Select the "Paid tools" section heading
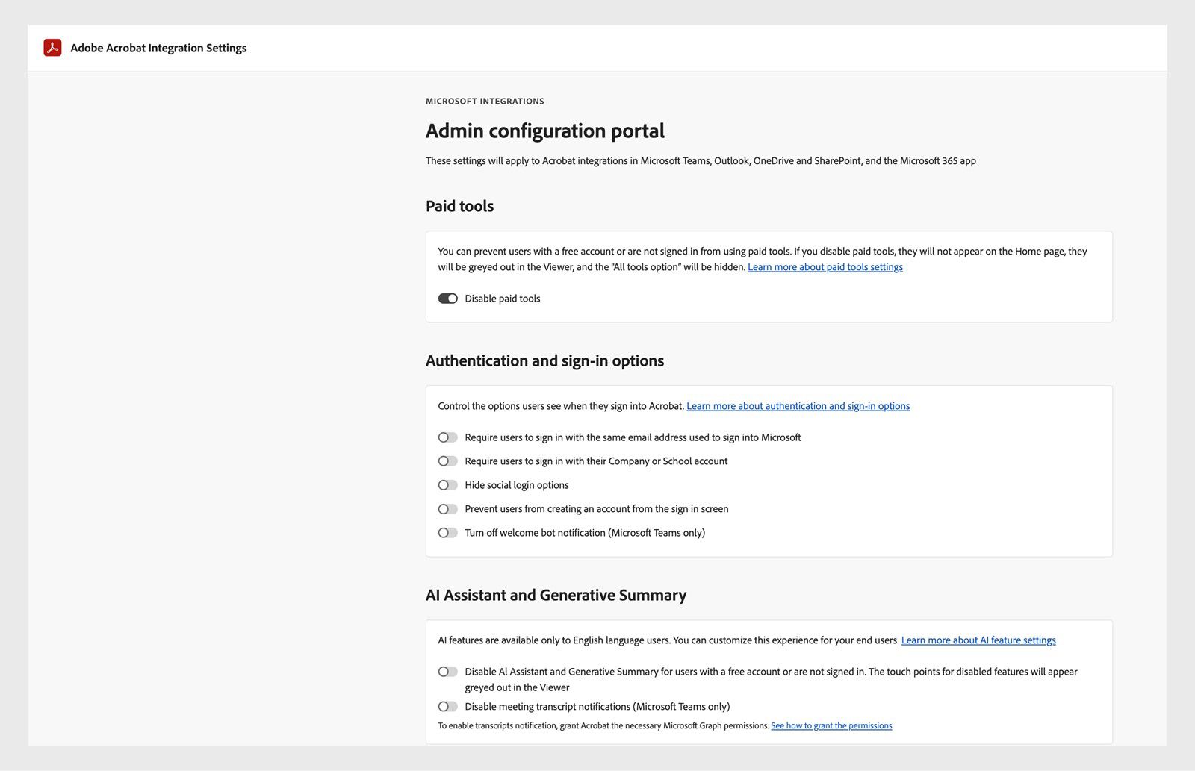 459,206
